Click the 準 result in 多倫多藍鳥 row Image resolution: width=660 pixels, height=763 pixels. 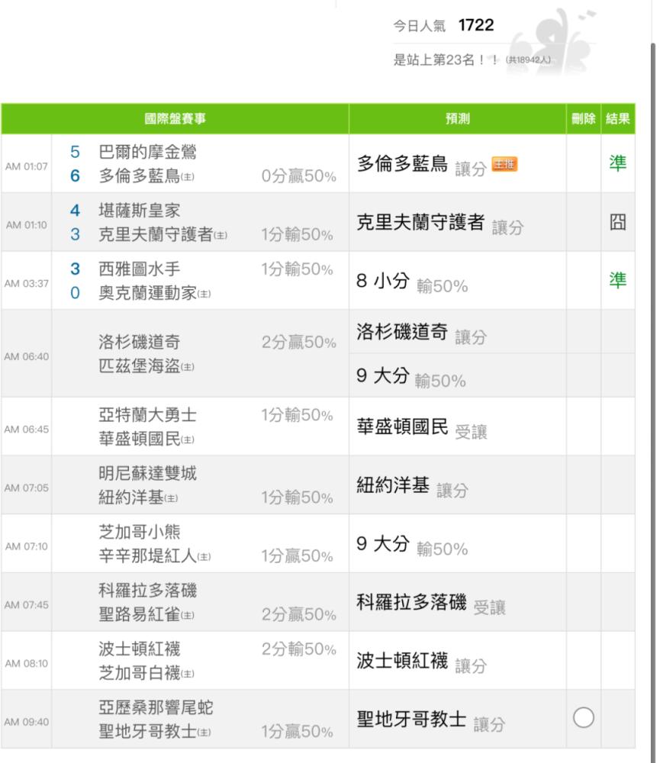[618, 163]
